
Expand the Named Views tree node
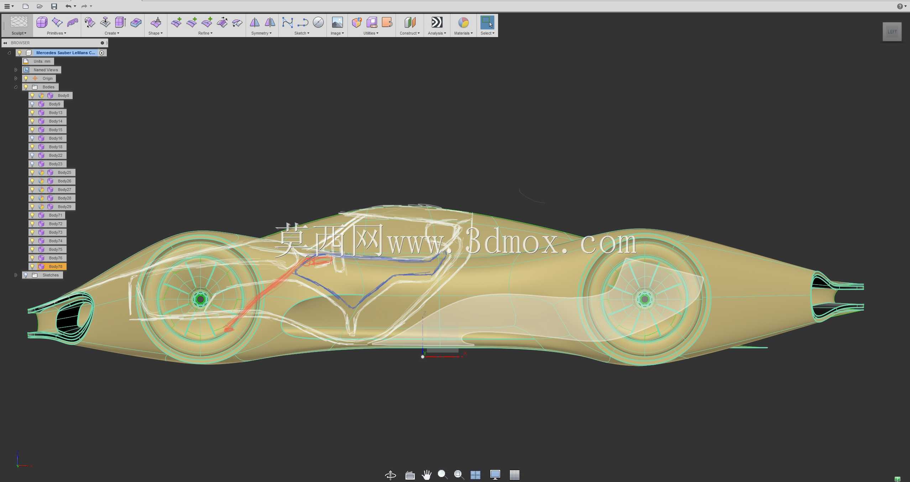tap(16, 70)
